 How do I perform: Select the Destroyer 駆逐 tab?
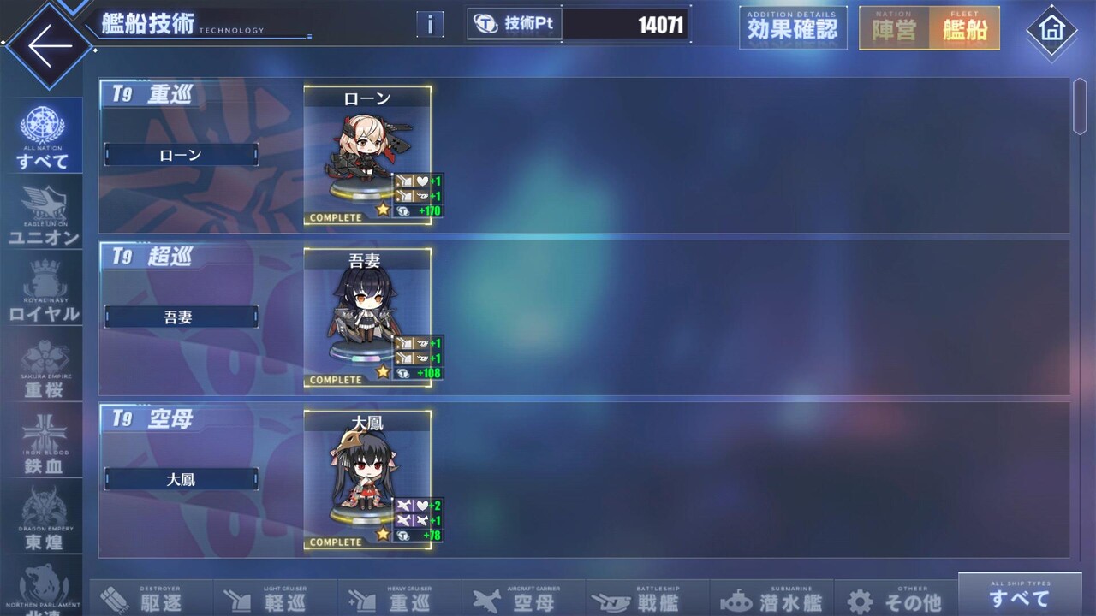(x=152, y=598)
